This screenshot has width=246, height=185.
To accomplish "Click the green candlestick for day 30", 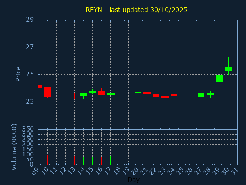I will pos(228,69).
